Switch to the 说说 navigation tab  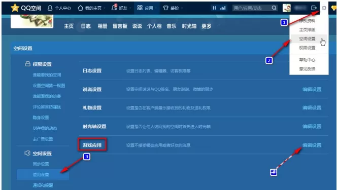(x=137, y=26)
